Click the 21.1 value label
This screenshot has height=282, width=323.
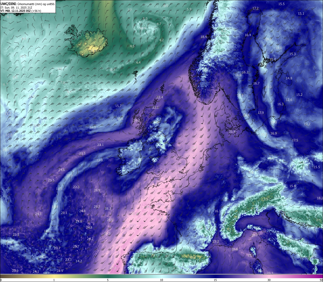click(64, 213)
